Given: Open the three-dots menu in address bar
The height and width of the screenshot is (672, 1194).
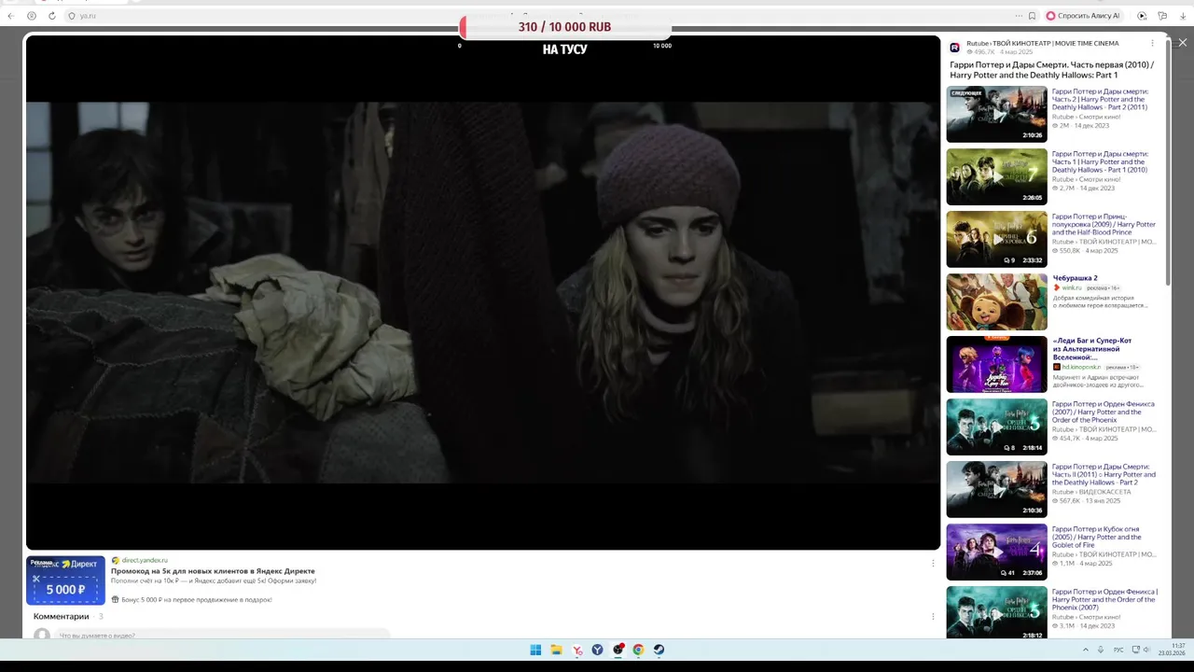Looking at the screenshot, I should pos(1019,16).
